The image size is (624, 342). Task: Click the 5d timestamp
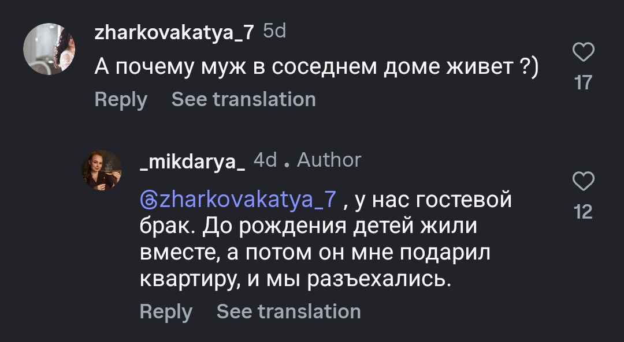(274, 31)
